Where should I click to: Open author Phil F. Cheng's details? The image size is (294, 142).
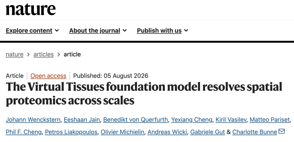[24, 132]
